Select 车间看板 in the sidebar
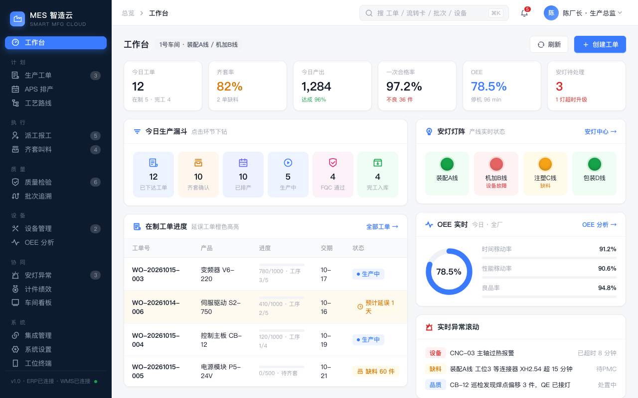Screen dimensions: 638x398 click(x=56, y=302)
